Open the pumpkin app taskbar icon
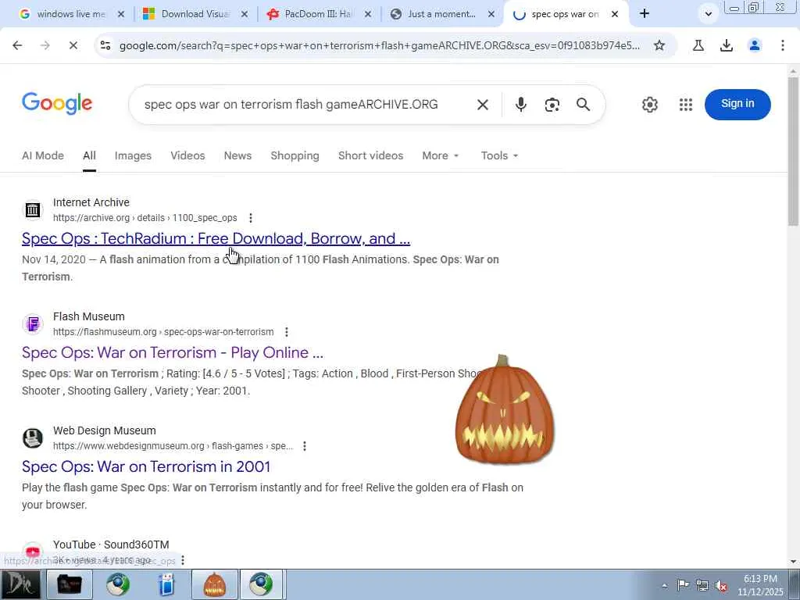Image resolution: width=800 pixels, height=600 pixels. [x=214, y=584]
